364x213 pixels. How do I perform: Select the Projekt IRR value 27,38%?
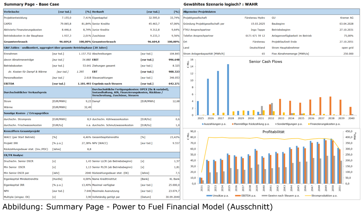pyautogui.click(x=86, y=143)
